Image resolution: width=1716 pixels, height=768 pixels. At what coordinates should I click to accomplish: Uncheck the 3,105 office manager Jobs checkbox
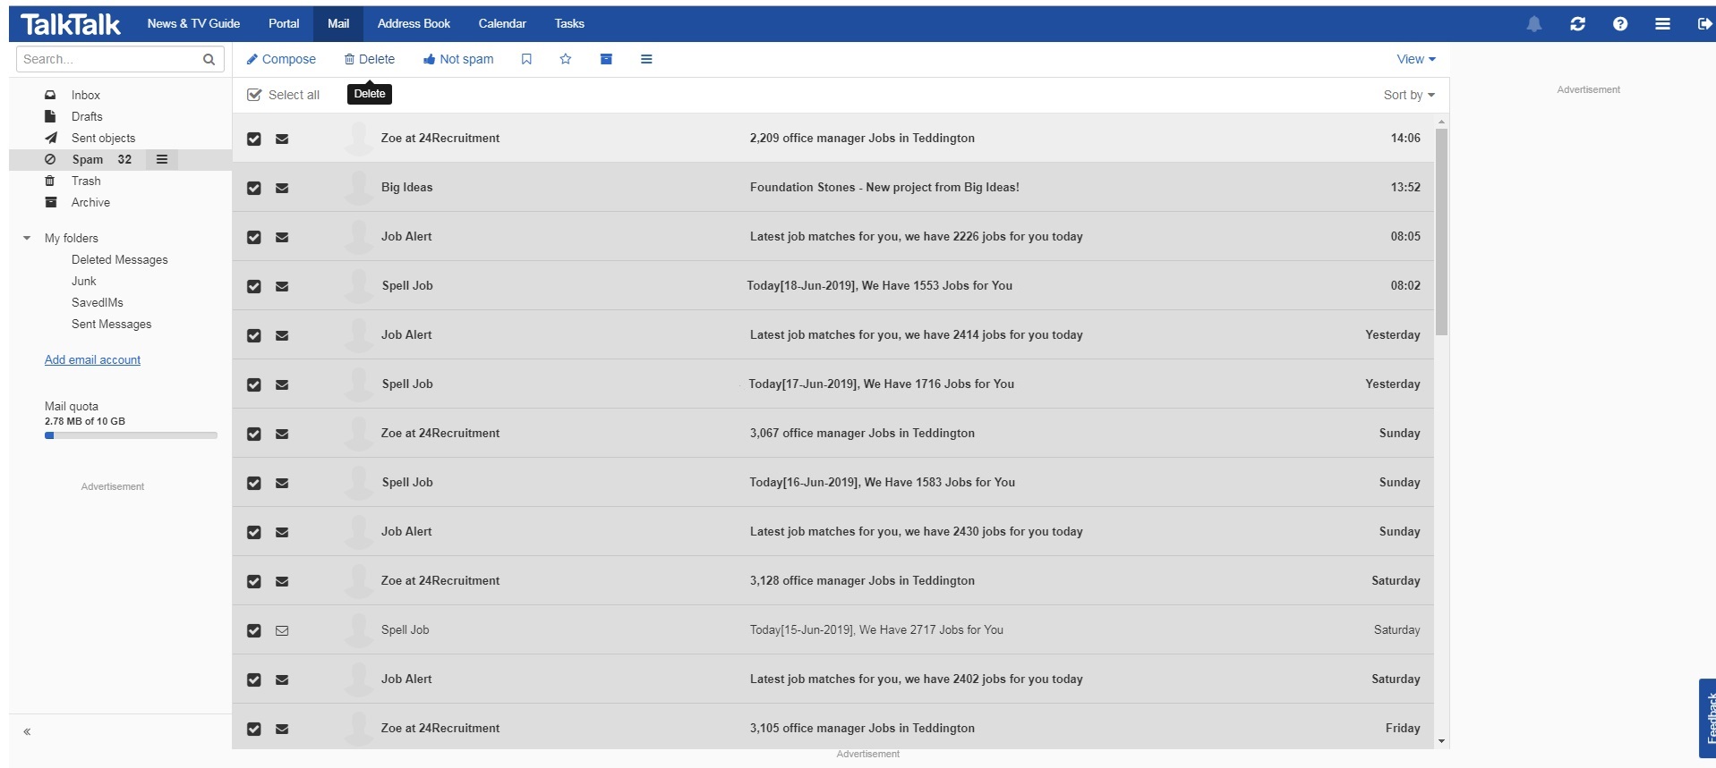(254, 729)
